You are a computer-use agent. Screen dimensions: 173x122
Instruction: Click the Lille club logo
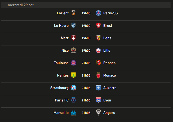[98, 50]
